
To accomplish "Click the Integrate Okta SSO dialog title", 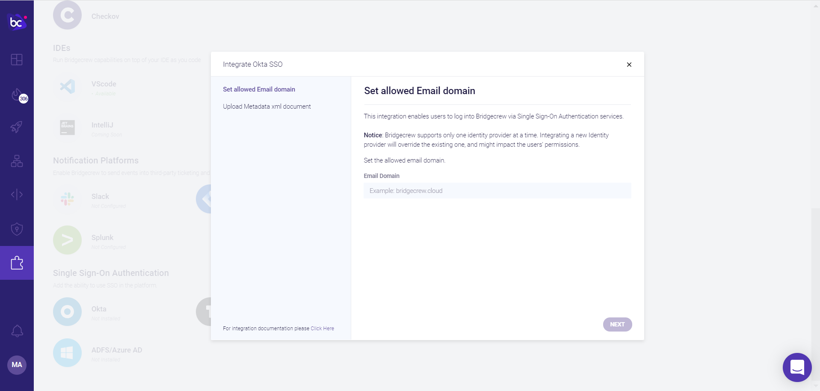I will point(252,64).
